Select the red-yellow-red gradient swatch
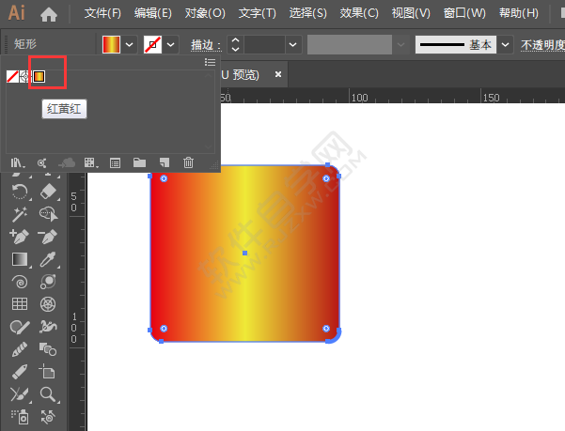Image resolution: width=565 pixels, height=431 pixels. [39, 76]
